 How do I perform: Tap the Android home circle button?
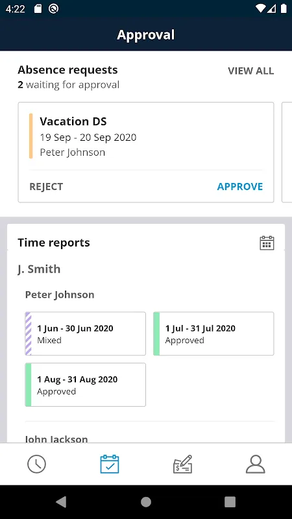146,501
